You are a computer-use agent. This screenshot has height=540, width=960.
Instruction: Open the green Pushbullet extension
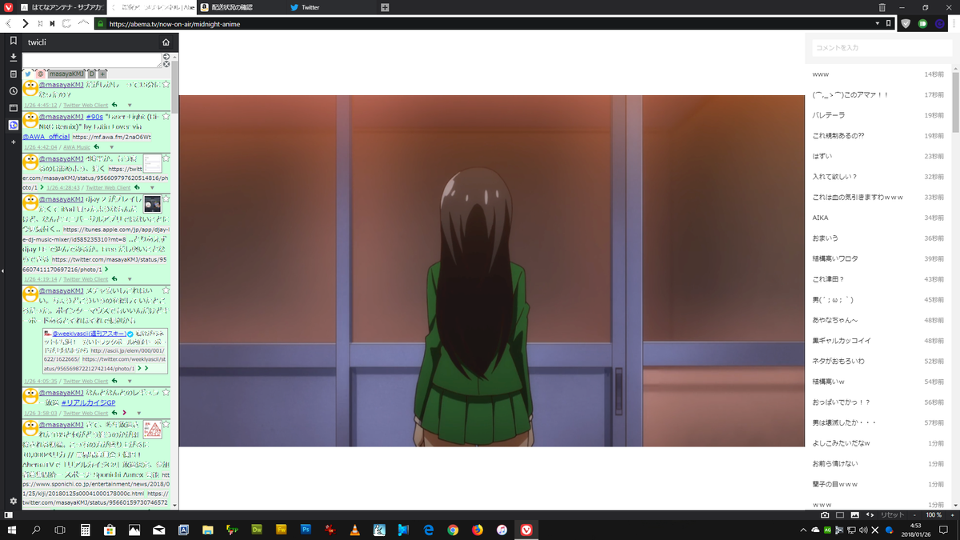(x=922, y=24)
